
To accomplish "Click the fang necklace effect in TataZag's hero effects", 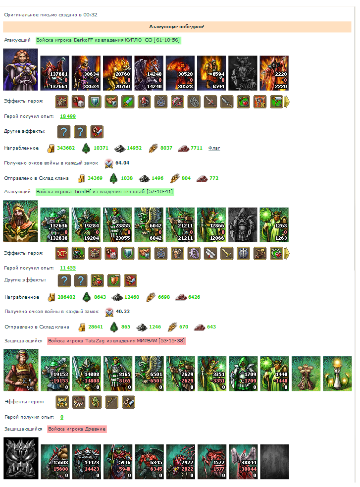I will [x=79, y=402].
